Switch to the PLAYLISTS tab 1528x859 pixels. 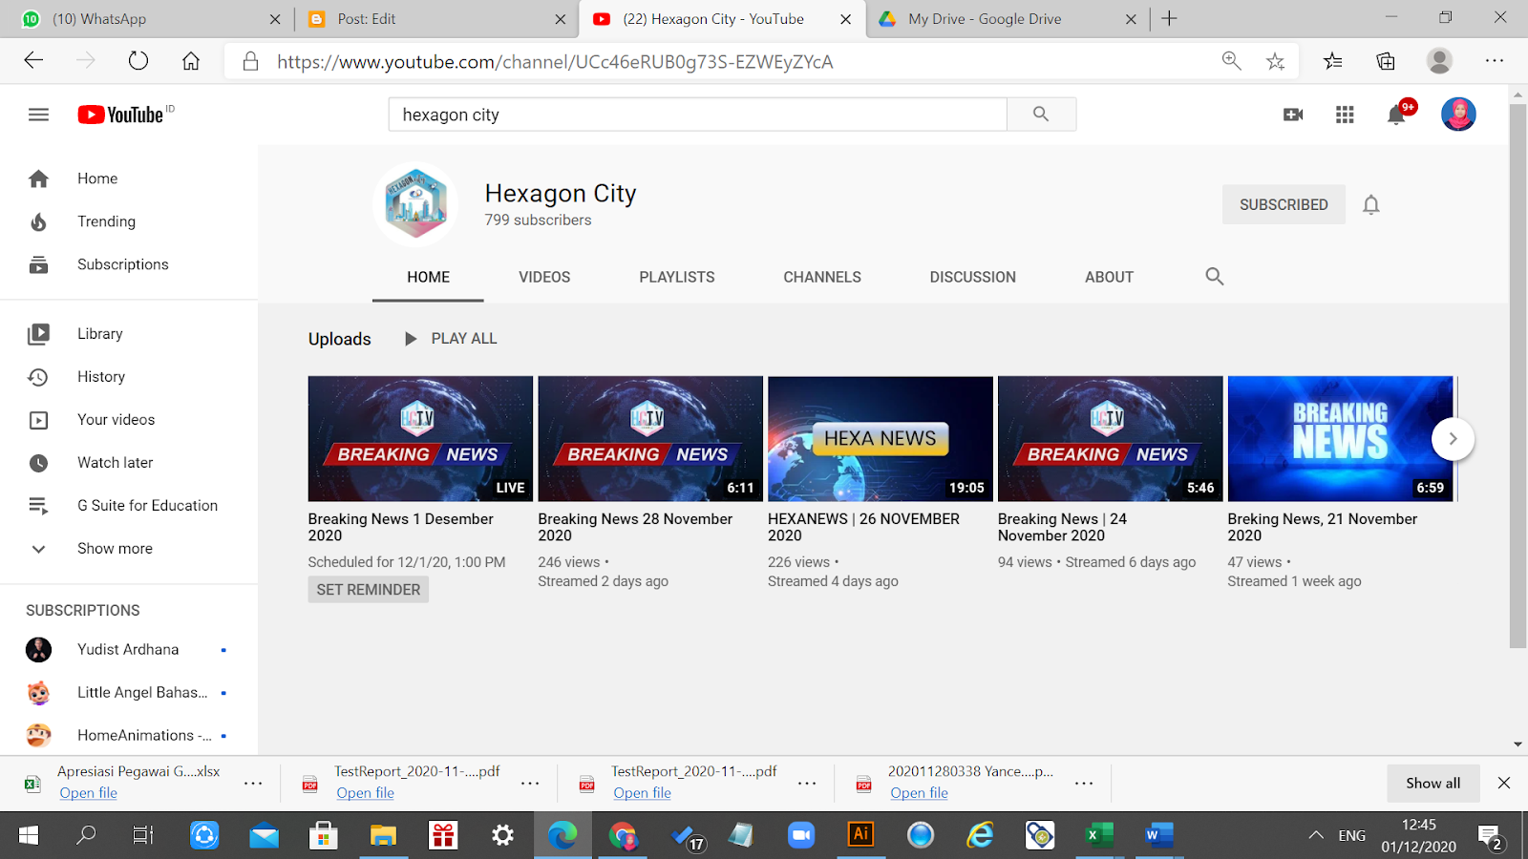tap(677, 277)
